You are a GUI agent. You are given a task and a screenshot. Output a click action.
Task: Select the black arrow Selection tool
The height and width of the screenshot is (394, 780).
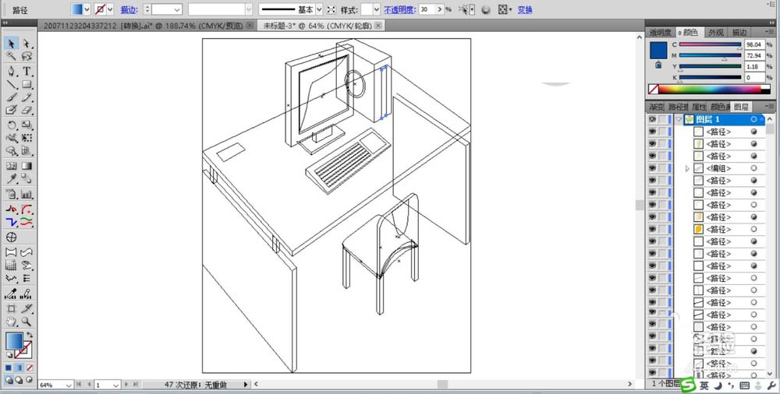coord(11,44)
